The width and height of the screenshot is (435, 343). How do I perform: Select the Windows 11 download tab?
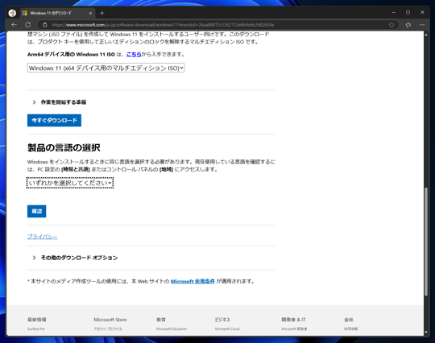[x=58, y=13]
